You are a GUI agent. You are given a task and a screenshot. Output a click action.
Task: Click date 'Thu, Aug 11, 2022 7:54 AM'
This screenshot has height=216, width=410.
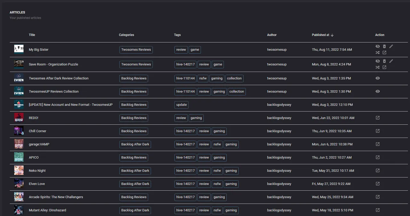[x=332, y=50]
